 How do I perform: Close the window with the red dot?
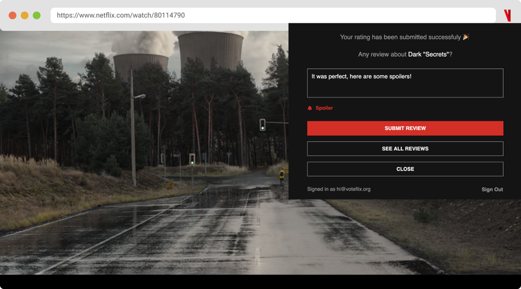coord(13,15)
